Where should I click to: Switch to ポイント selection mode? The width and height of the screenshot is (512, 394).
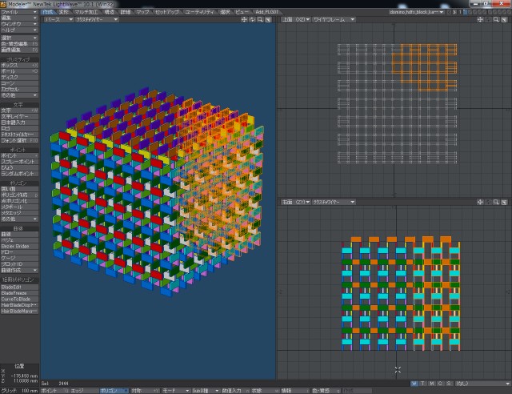[50, 390]
